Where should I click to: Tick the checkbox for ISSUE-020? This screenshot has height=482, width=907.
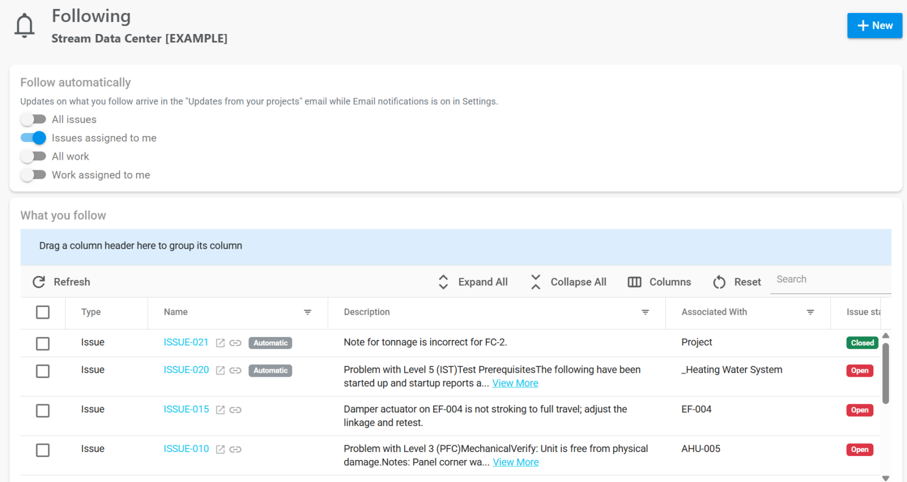click(x=43, y=371)
